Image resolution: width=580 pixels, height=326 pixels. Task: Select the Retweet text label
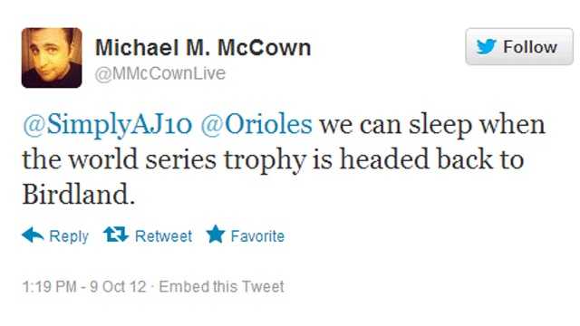163,235
